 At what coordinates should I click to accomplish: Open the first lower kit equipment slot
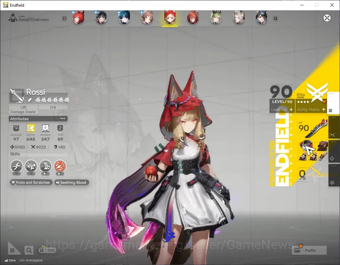click(x=303, y=156)
